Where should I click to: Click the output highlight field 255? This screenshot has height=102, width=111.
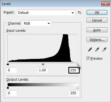74,93
